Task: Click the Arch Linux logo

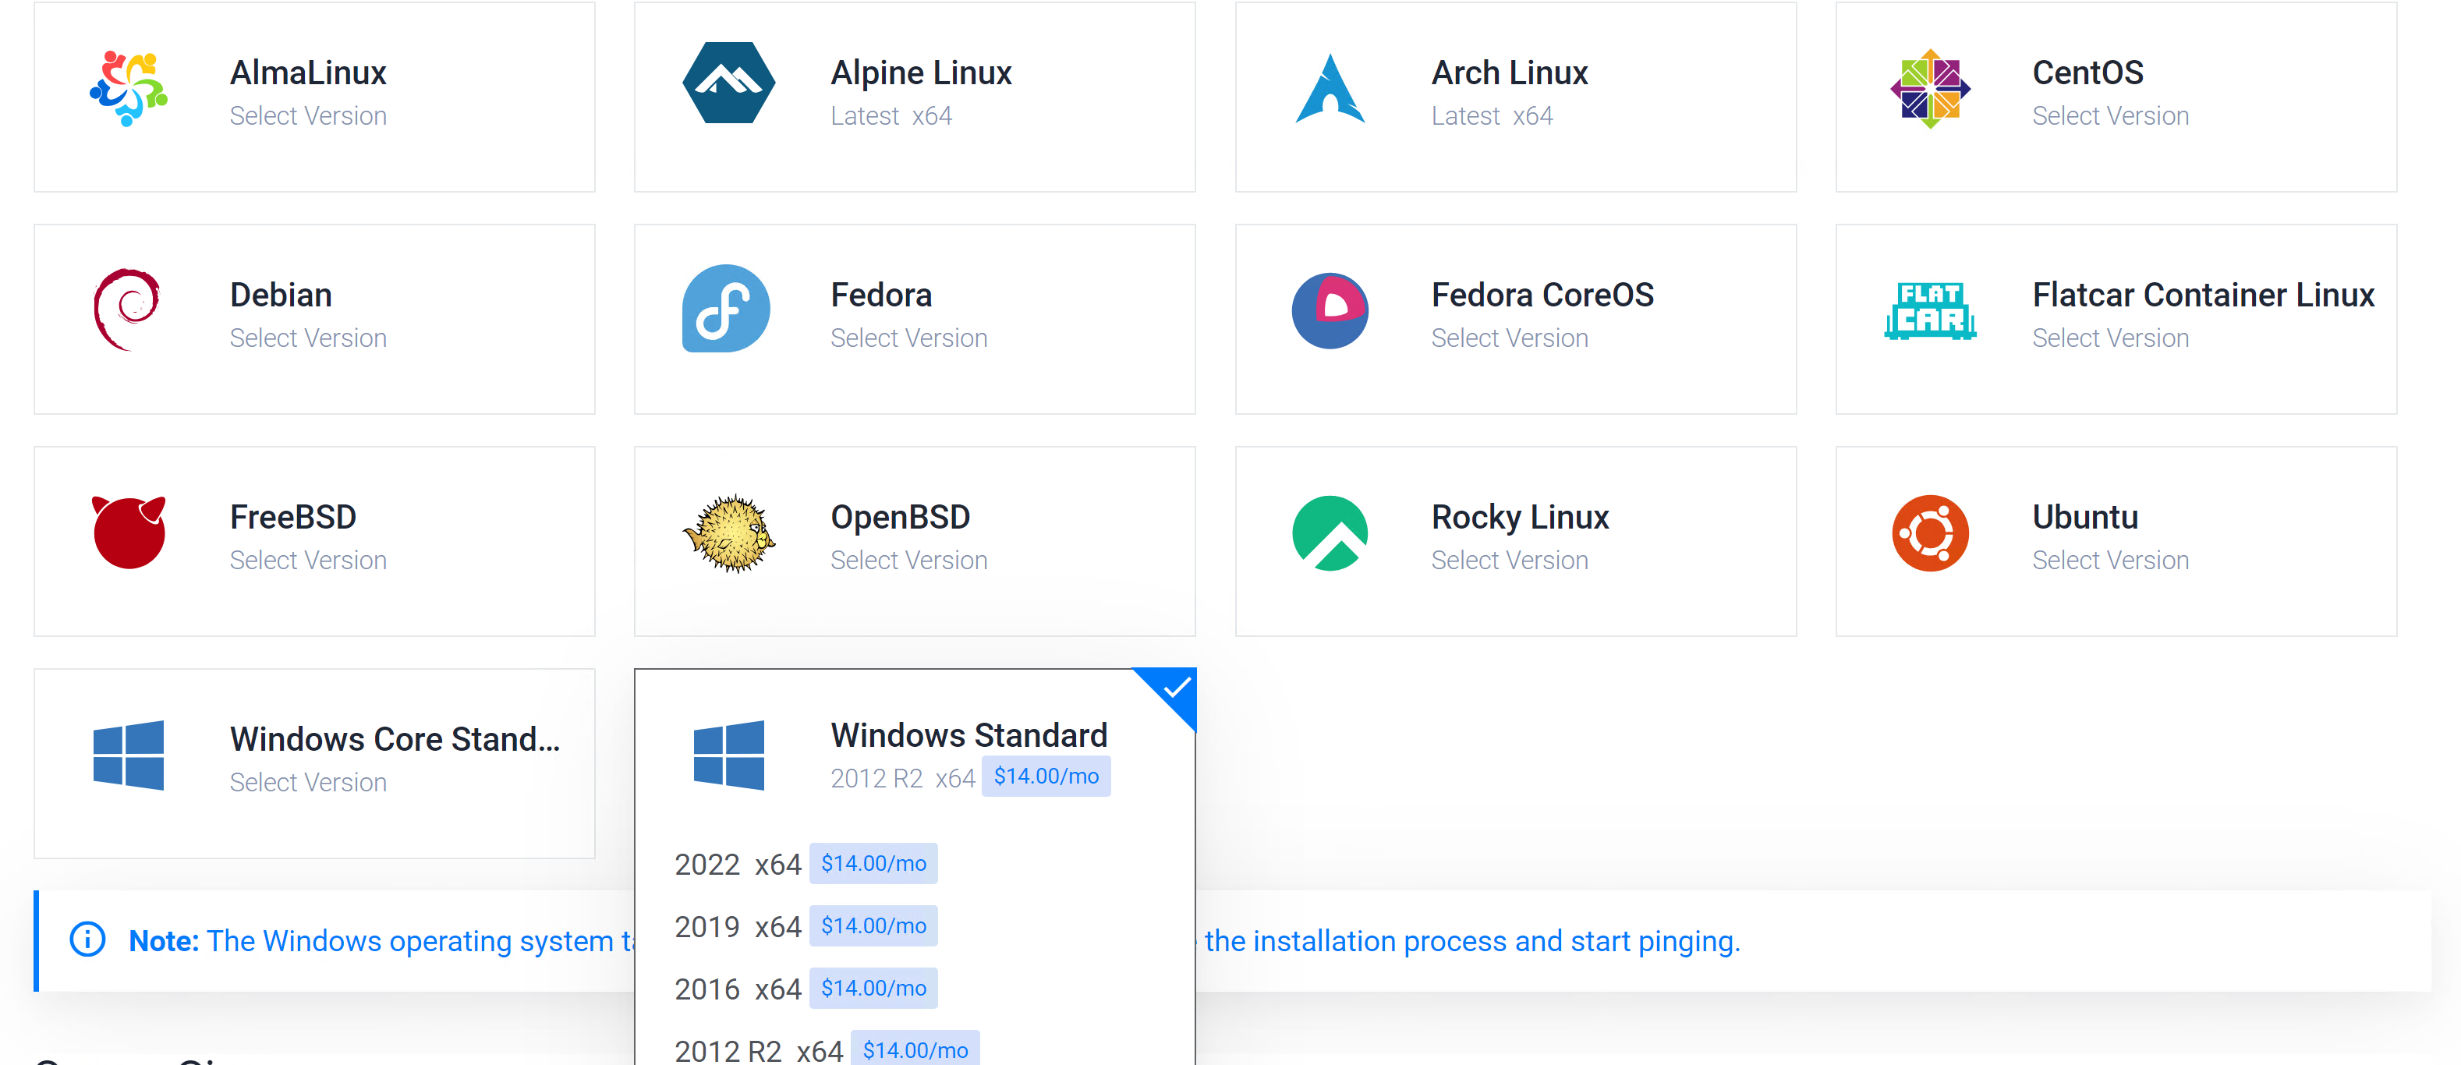Action: (1329, 90)
